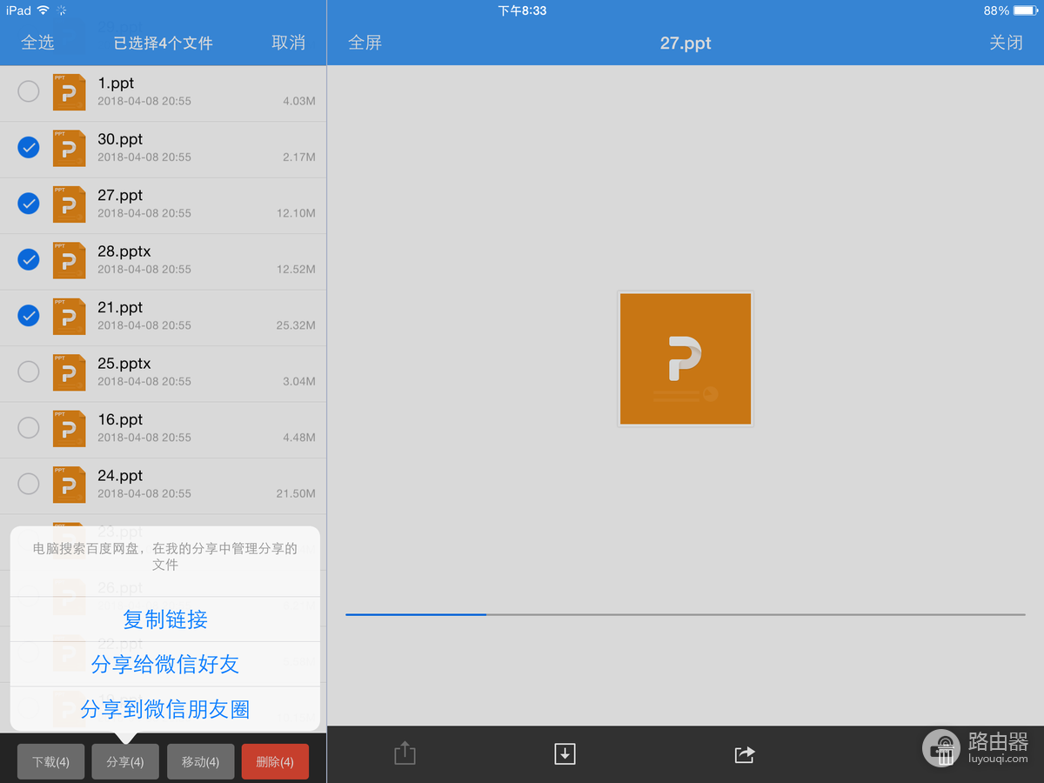Tap the 28.pptx file name
This screenshot has height=783, width=1044.
(124, 251)
